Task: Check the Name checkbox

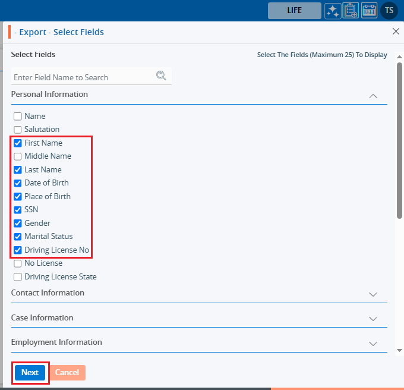Action: pos(18,117)
